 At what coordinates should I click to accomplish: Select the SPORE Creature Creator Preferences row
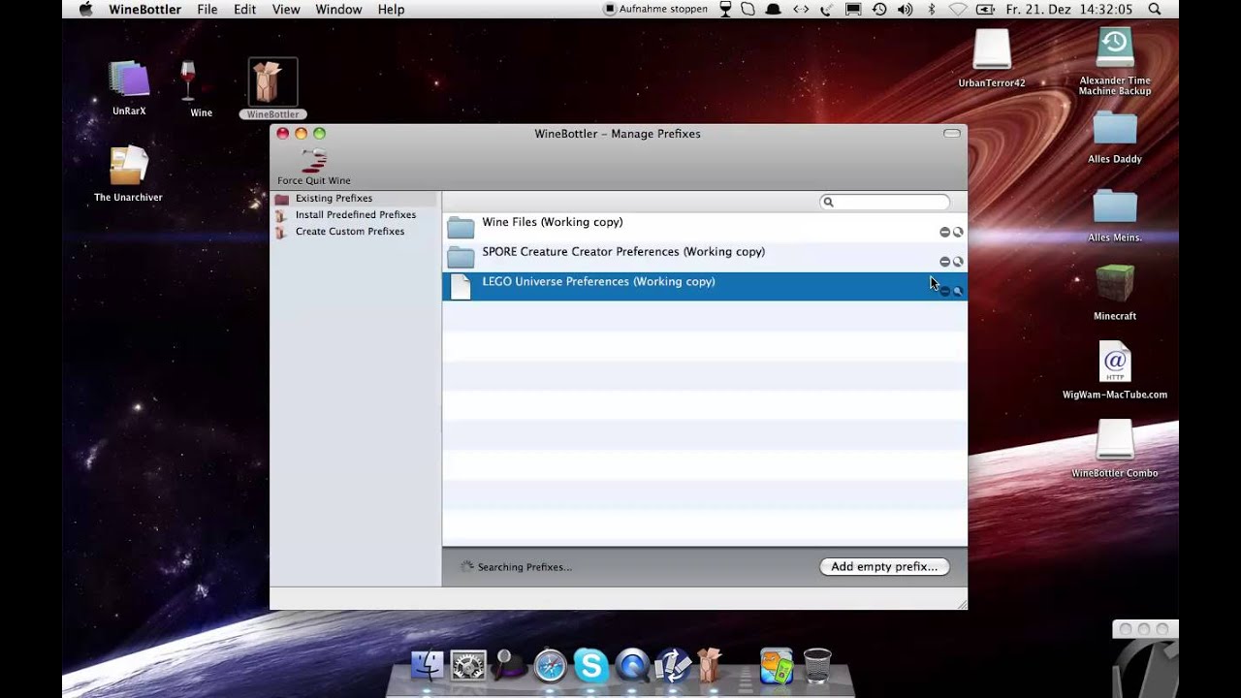(705, 256)
